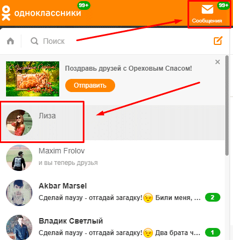This screenshot has width=233, height=240.
Task: Compose new message with pencil icon
Action: click(x=218, y=41)
